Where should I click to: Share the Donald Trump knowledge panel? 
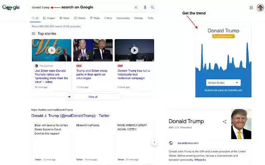(x=224, y=122)
